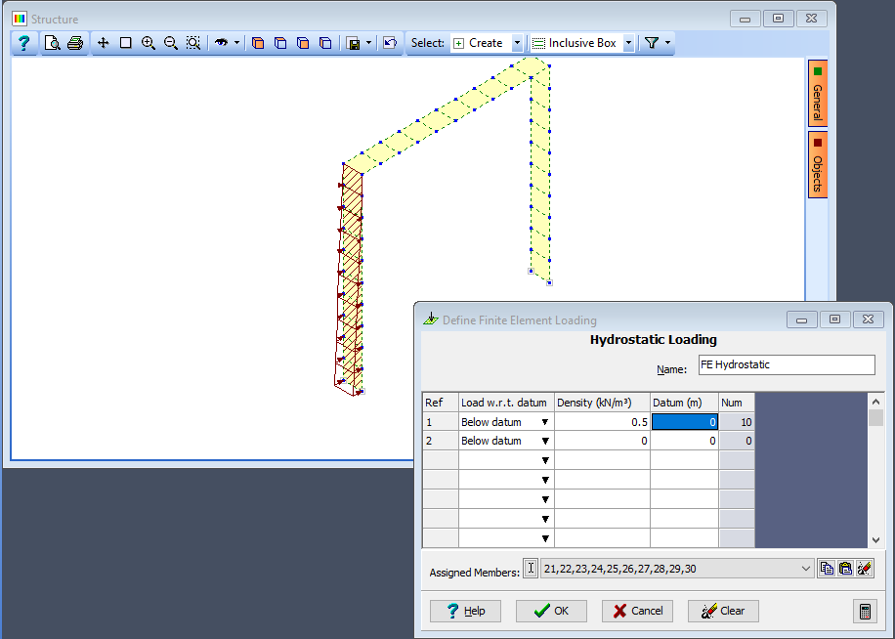Open the Inclusive Box dropdown

coord(628,43)
